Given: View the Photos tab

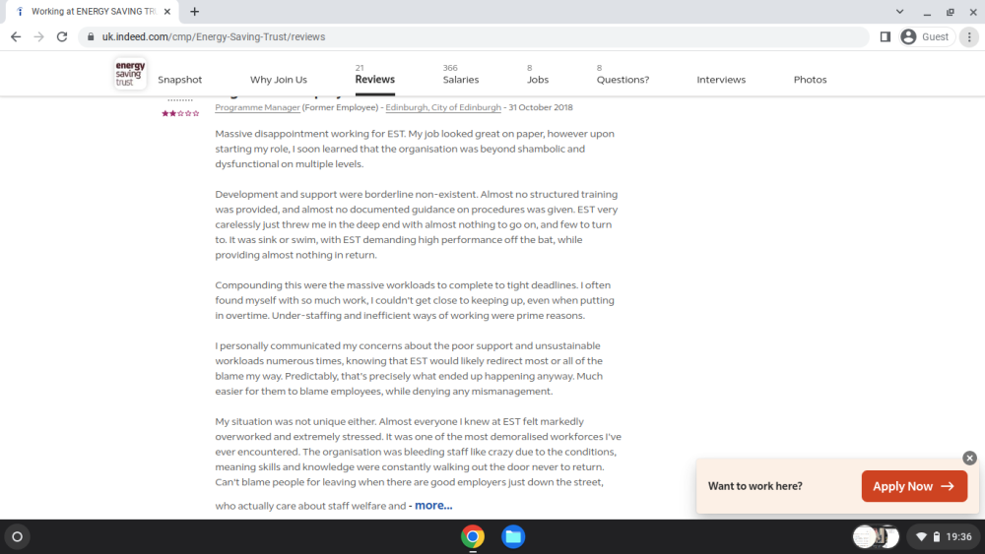Looking at the screenshot, I should click(810, 80).
